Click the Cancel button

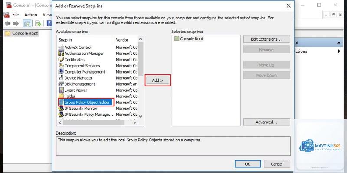click(277, 164)
